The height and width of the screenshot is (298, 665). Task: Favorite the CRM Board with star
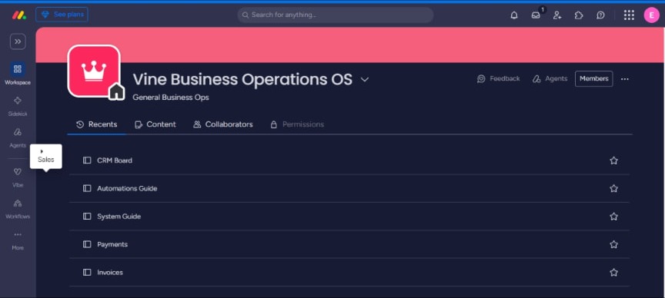click(x=613, y=161)
